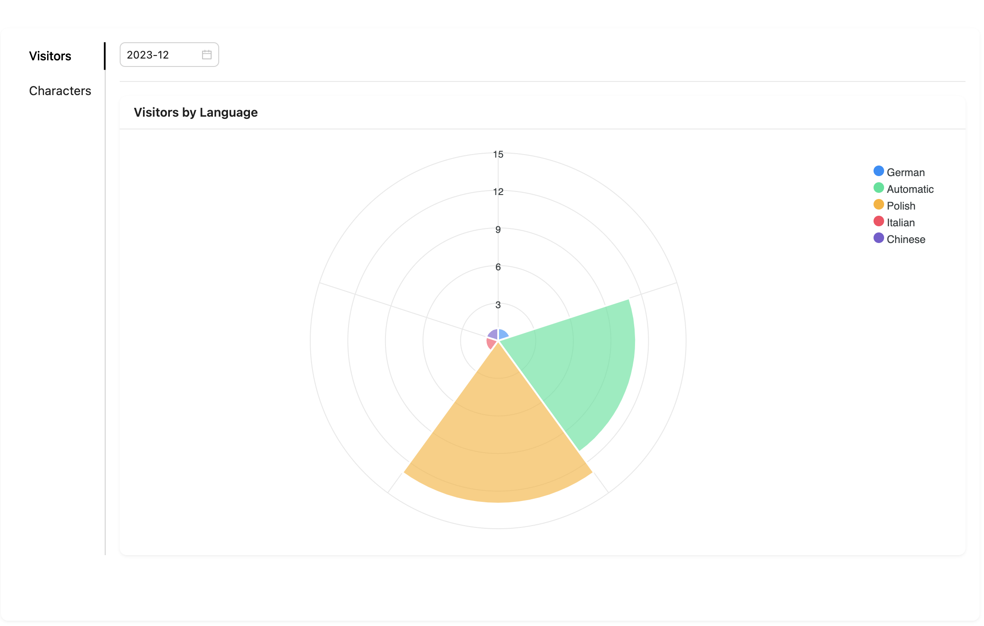Viewport: 984px width, 626px height.
Task: Open the calendar icon in date picker
Action: [x=206, y=55]
